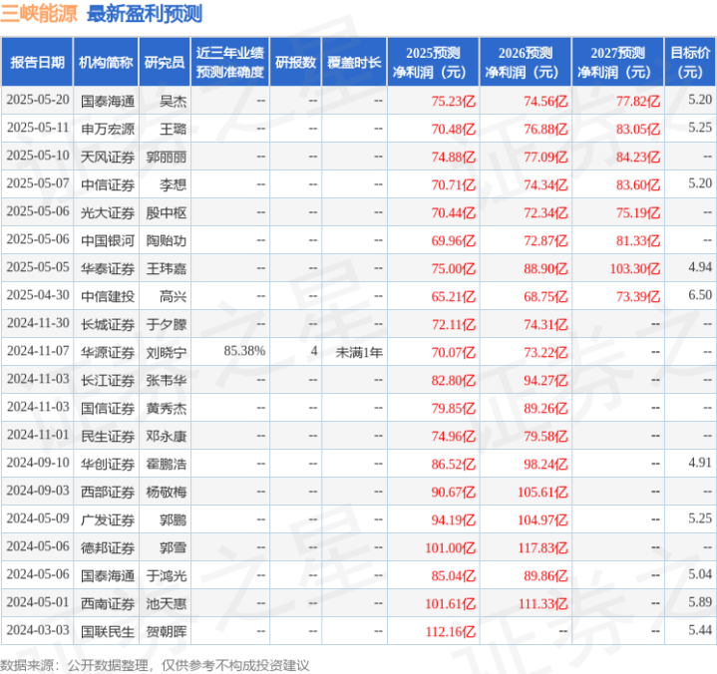717x674 pixels.
Task: Click analyst name 郭丽丽
Action: click(x=166, y=157)
